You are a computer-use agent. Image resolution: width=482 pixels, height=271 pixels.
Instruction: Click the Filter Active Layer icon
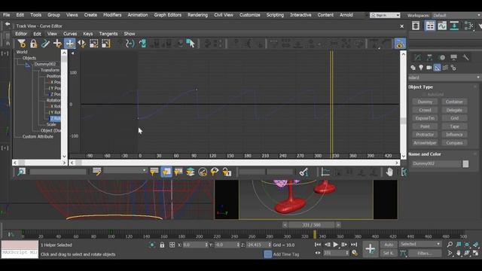click(x=191, y=172)
